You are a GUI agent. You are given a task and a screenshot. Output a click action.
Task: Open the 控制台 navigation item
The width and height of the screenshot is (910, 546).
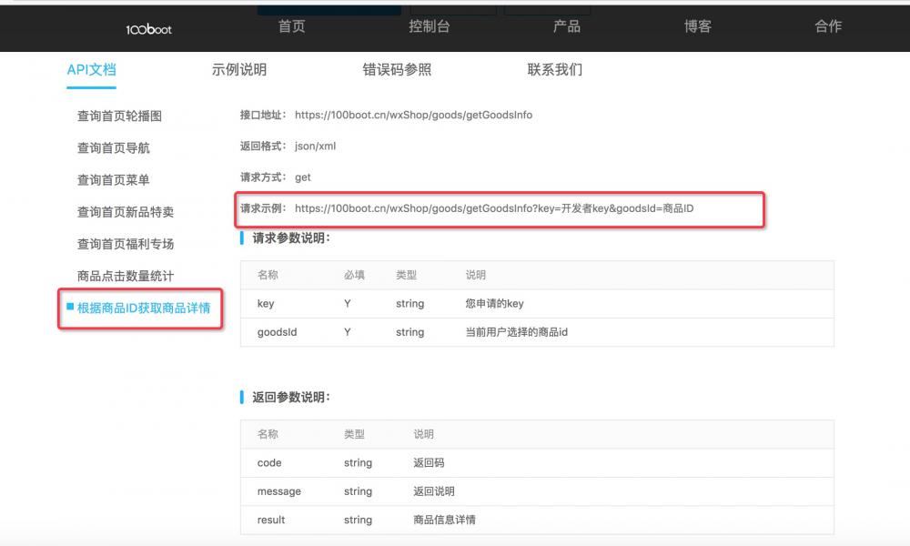[x=429, y=26]
